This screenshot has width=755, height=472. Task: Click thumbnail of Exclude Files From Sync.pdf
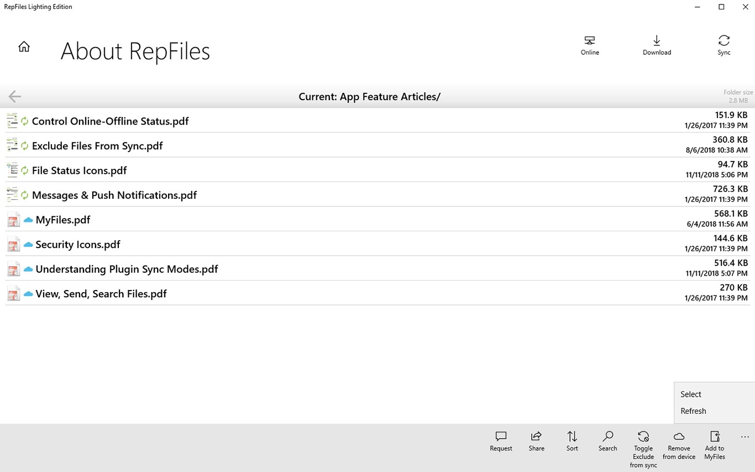click(x=12, y=146)
